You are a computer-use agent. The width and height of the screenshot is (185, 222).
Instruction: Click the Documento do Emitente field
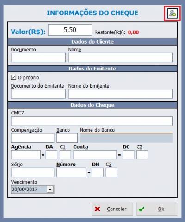coord(38,94)
